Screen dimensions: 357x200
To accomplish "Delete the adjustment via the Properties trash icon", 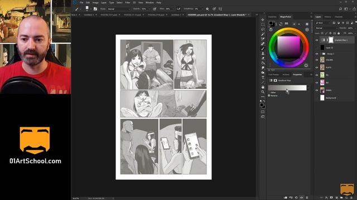I will (x=307, y=198).
